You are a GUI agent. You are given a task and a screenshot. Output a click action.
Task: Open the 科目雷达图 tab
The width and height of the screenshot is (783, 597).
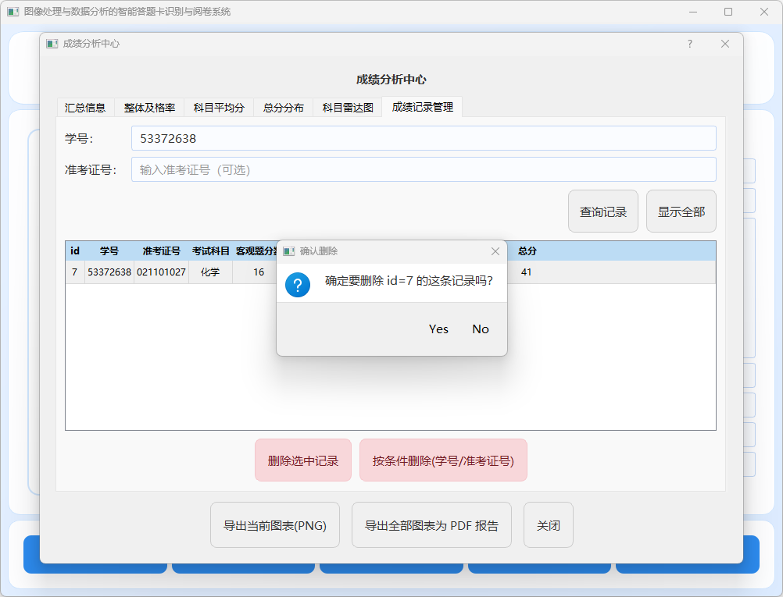(x=348, y=108)
